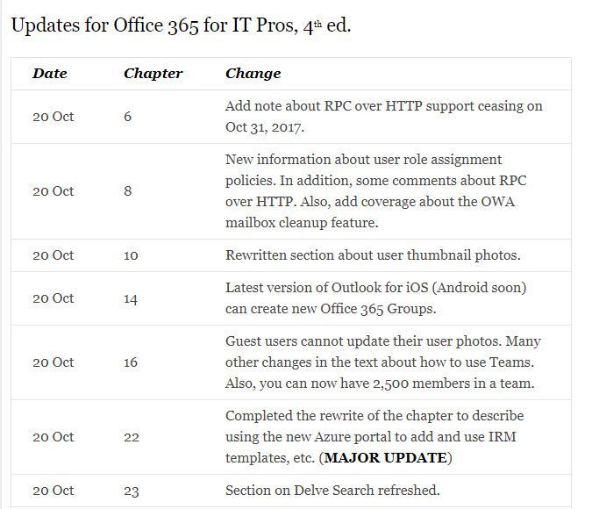The image size is (592, 509).
Task: Select chapter number 14 cell
Action: pyautogui.click(x=131, y=299)
